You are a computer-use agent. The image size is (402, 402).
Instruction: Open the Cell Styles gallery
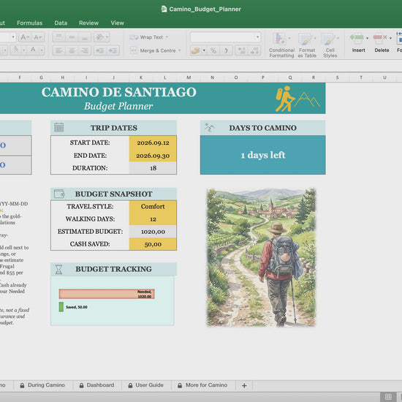[330, 45]
